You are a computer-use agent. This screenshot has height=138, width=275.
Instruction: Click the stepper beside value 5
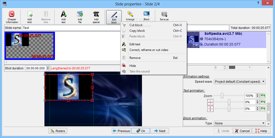pos(225,68)
